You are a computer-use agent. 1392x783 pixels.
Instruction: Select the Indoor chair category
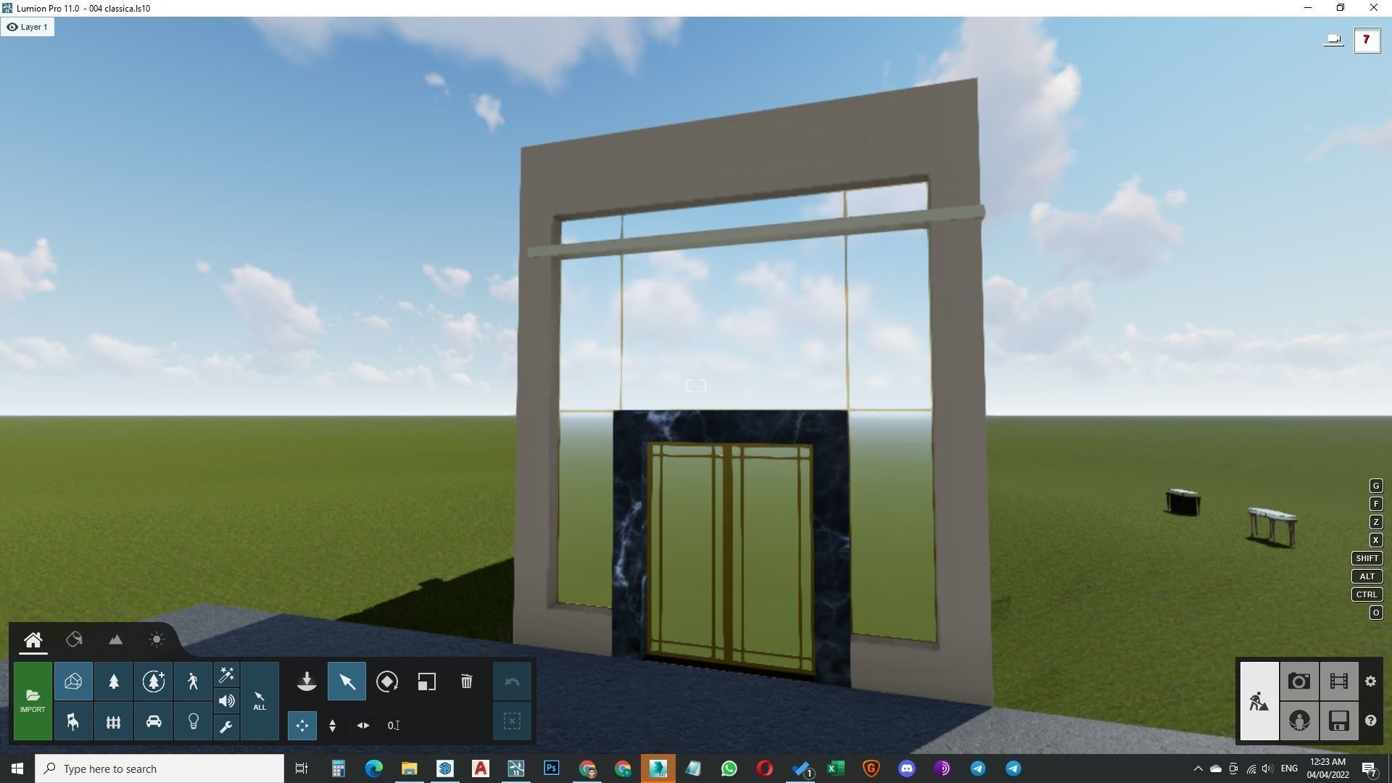pos(73,721)
